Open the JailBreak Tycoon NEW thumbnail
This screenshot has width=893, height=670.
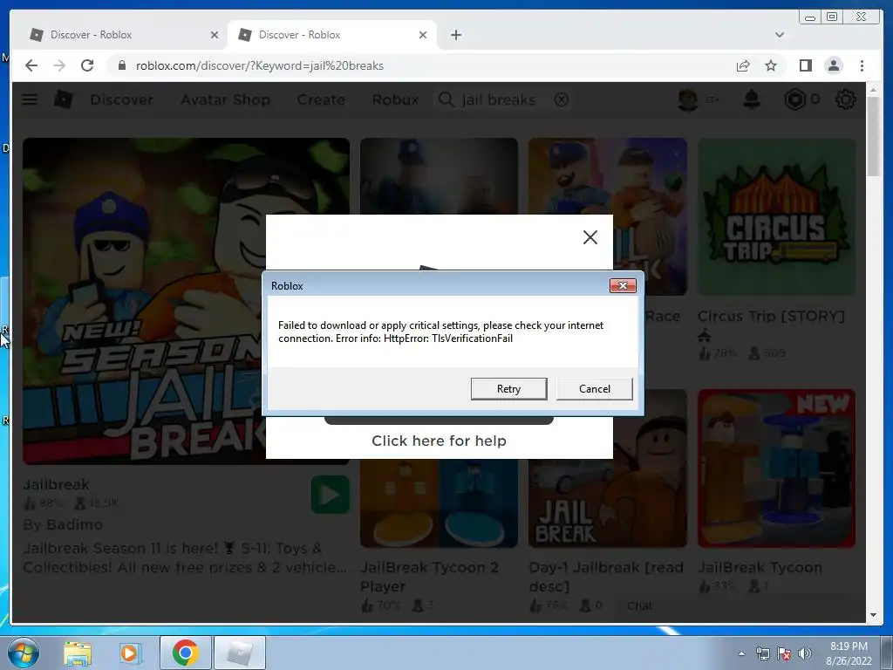(776, 468)
